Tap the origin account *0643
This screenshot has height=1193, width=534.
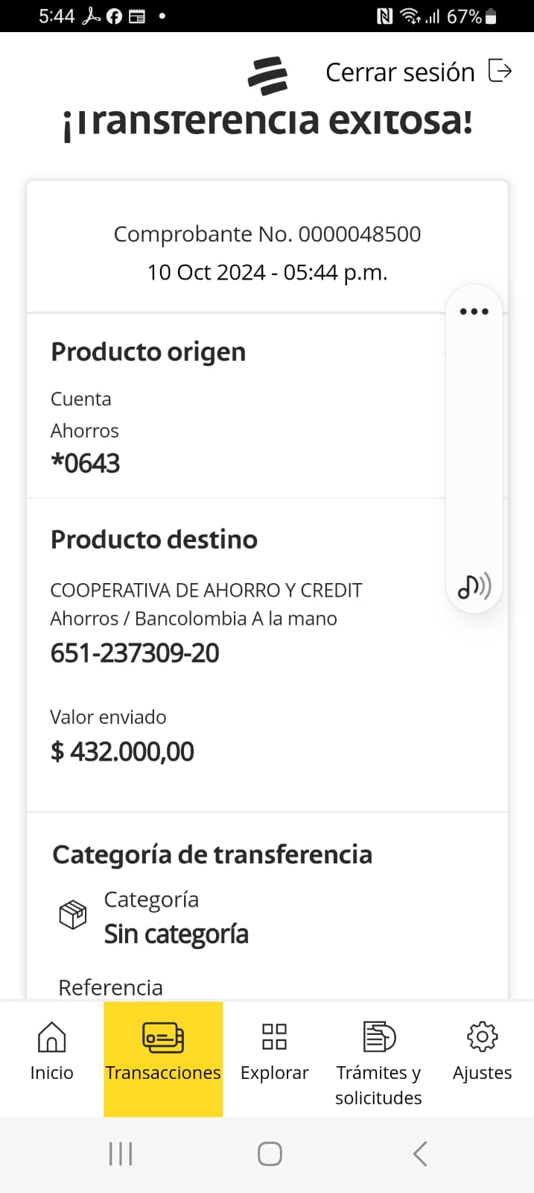86,464
